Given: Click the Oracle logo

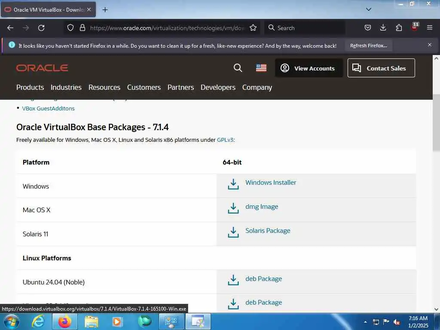Looking at the screenshot, I should (x=42, y=68).
